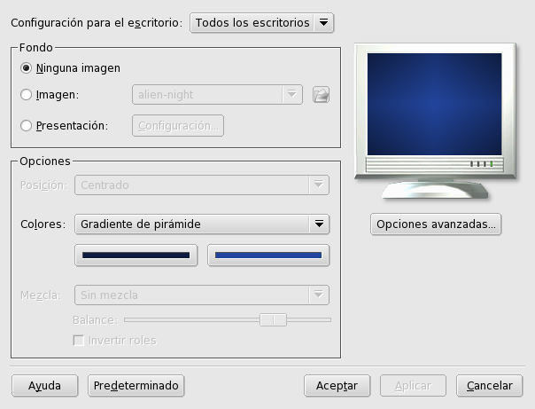Select the Imagen radio button

coord(26,95)
